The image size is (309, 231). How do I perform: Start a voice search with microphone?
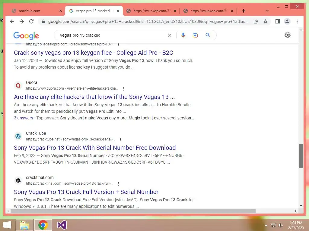(x=183, y=35)
